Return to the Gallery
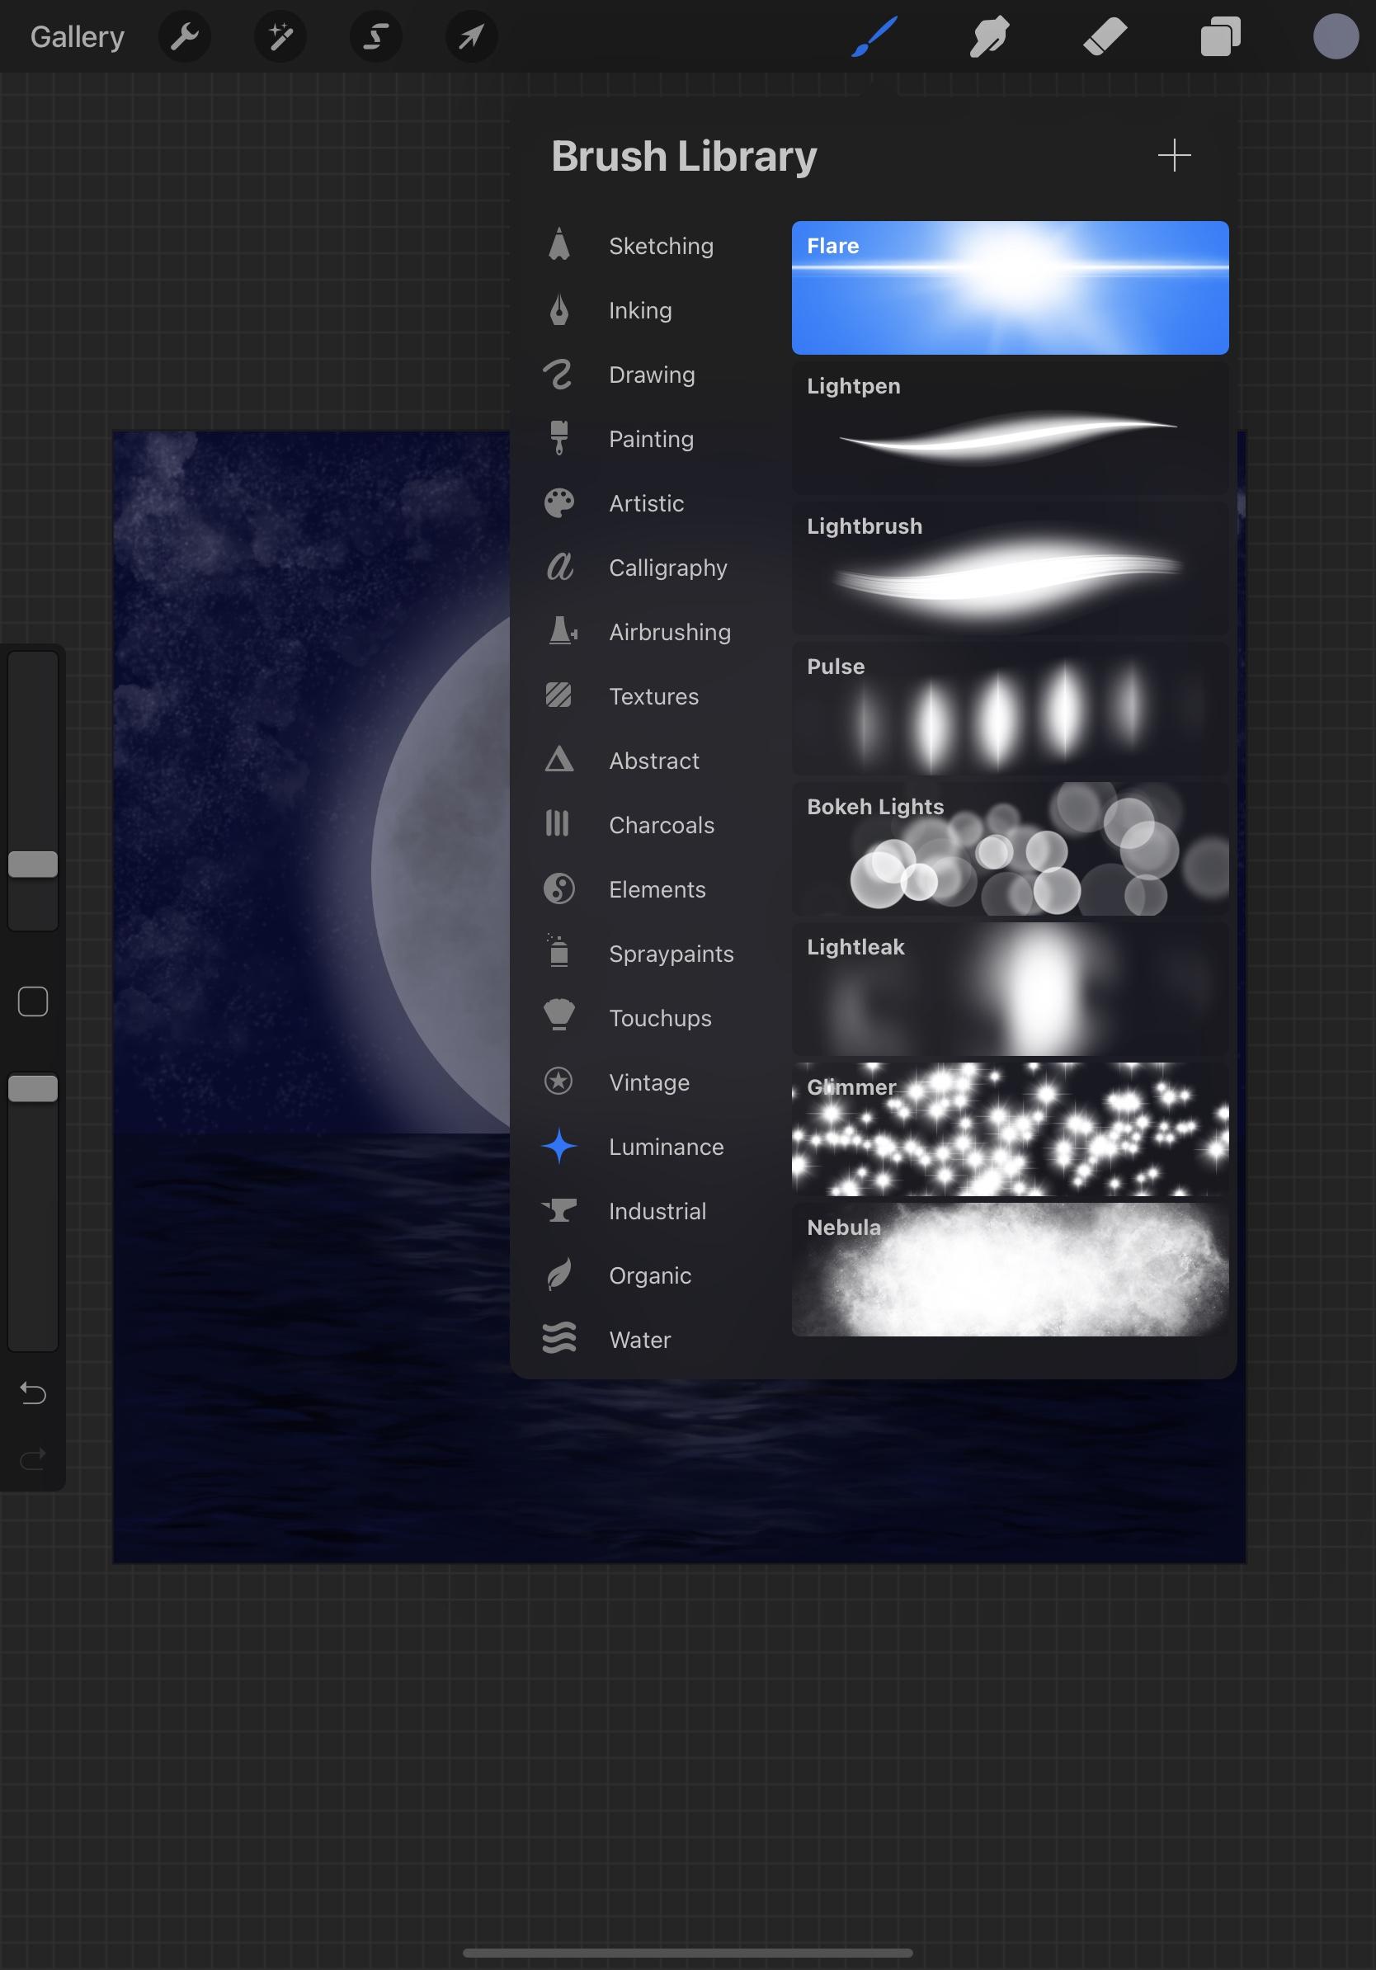This screenshot has height=1970, width=1376. pyautogui.click(x=78, y=37)
